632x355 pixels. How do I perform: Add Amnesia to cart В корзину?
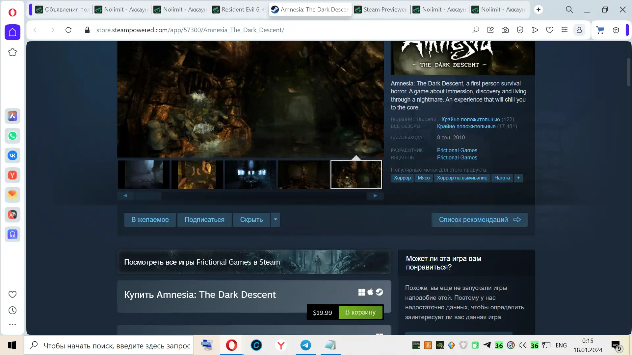coord(360,312)
